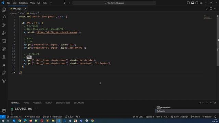Select the powershell terminal
219x123 pixels.
[x=187, y=107]
